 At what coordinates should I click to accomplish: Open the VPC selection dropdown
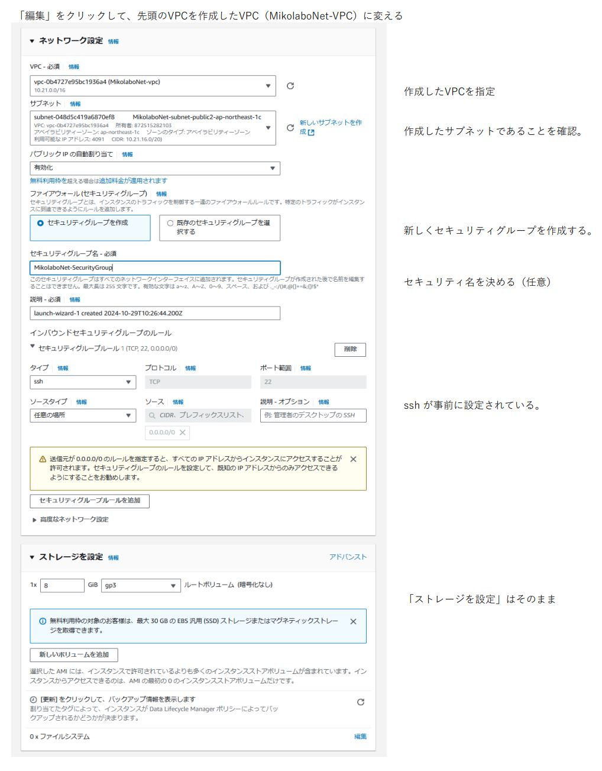tap(153, 86)
